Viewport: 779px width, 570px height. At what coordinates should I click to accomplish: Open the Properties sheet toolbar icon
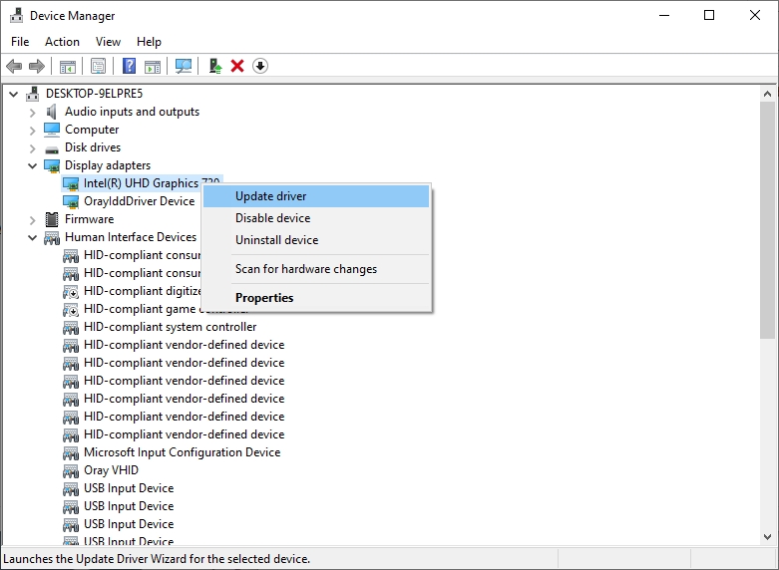point(98,66)
